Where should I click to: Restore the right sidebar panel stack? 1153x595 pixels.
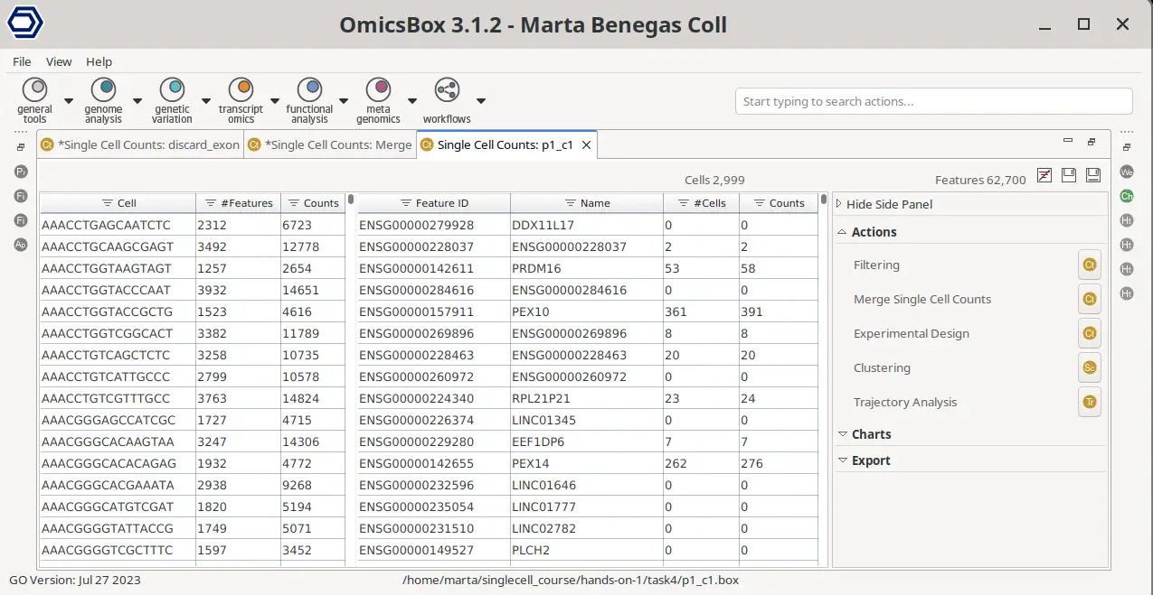(x=1126, y=147)
